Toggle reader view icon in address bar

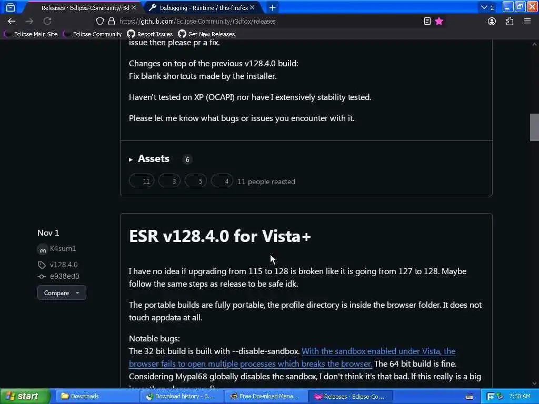pos(427,21)
